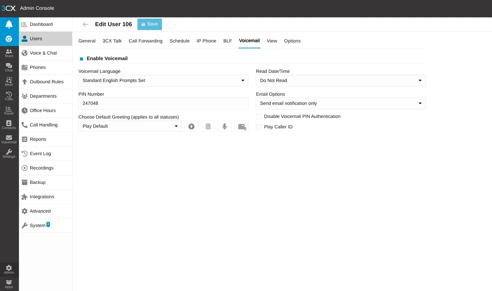Open Backup section
This screenshot has width=492, height=291.
[x=46, y=183]
